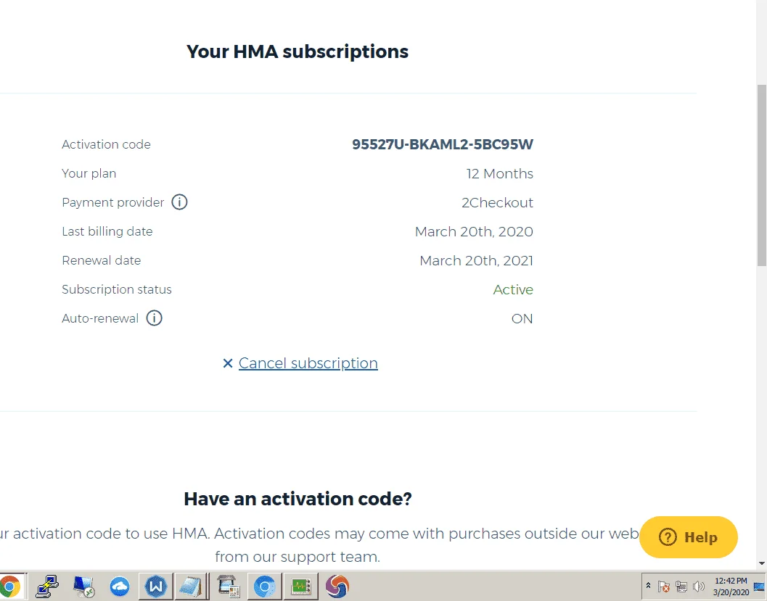This screenshot has height=601, width=767.
Task: Open the Notepad taskbar icon
Action: click(x=191, y=586)
